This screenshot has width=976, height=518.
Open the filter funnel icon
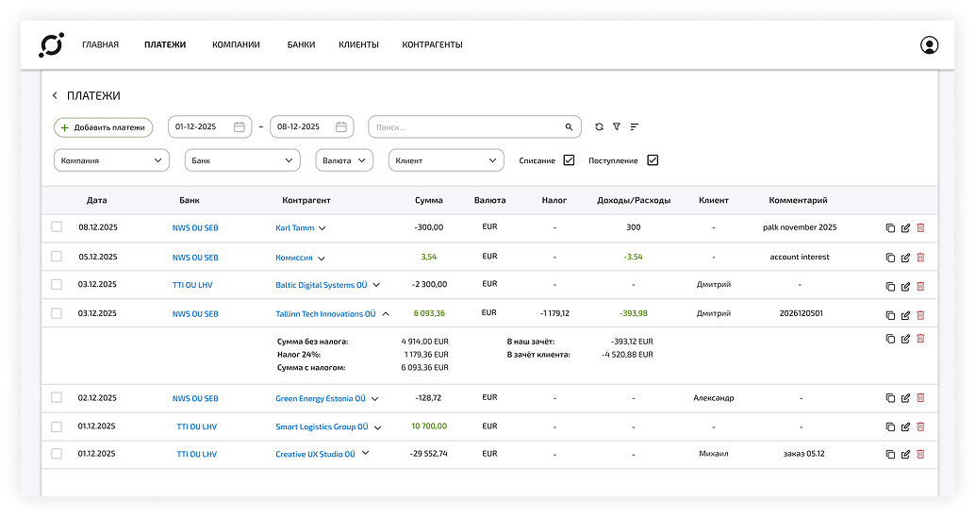tap(616, 126)
